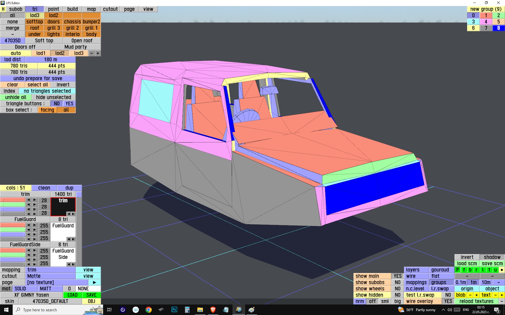Screen dimensions: 505x315
Task: Toggle wire overlay YES button
Action: 448,301
